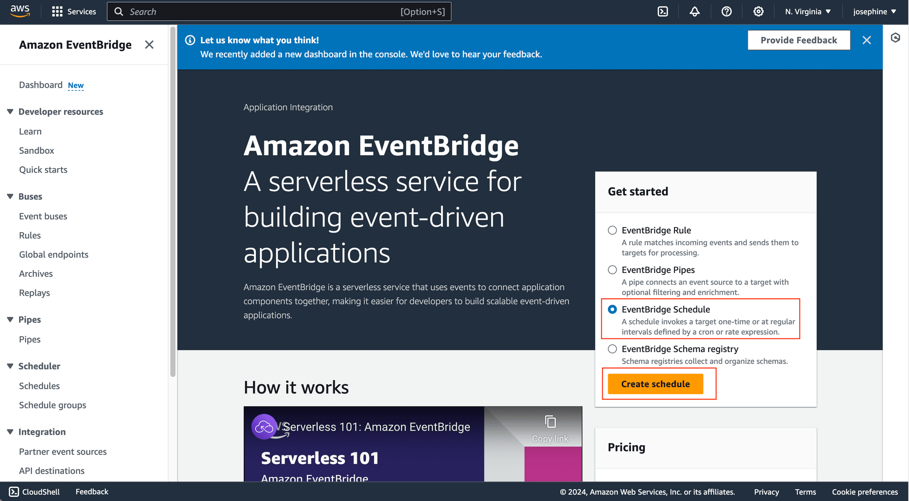This screenshot has height=501, width=909.
Task: Click the info icon in the banner
Action: coord(190,40)
